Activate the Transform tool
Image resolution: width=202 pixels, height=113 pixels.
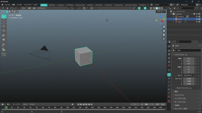[4, 40]
